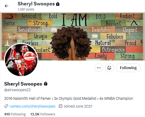Viewport: 145px width, 117px height.
Task: Open the cameo.com/sherylswoopes link
Action: (x=32, y=106)
